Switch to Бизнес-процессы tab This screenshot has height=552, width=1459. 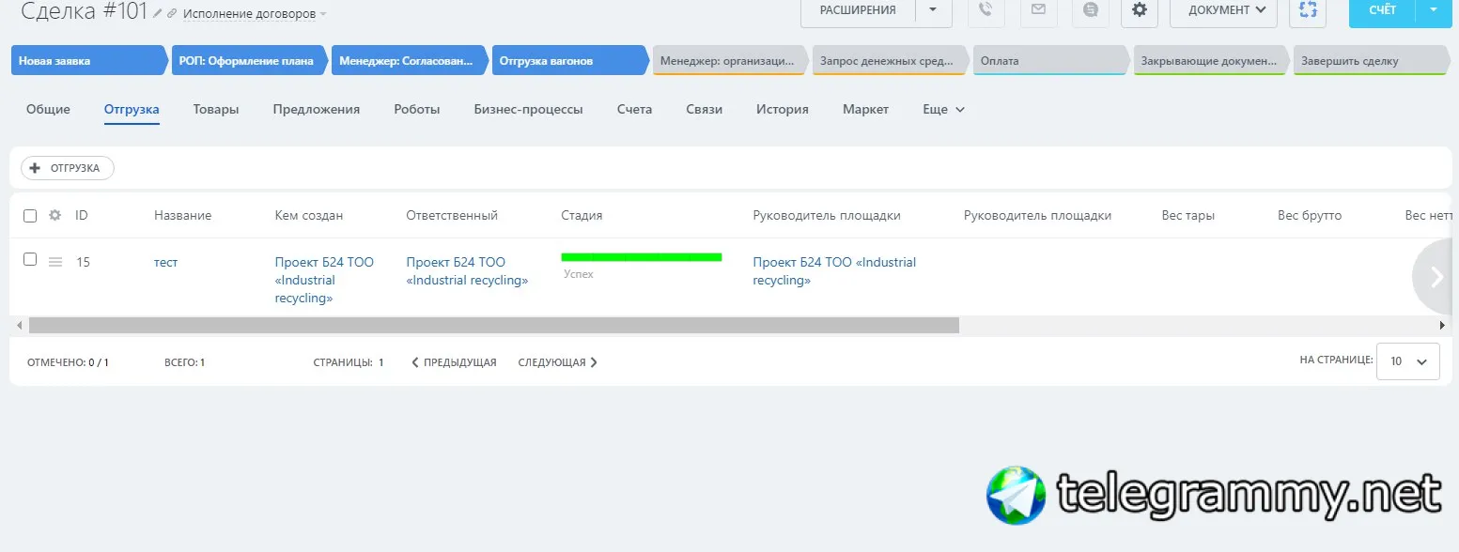coord(529,109)
